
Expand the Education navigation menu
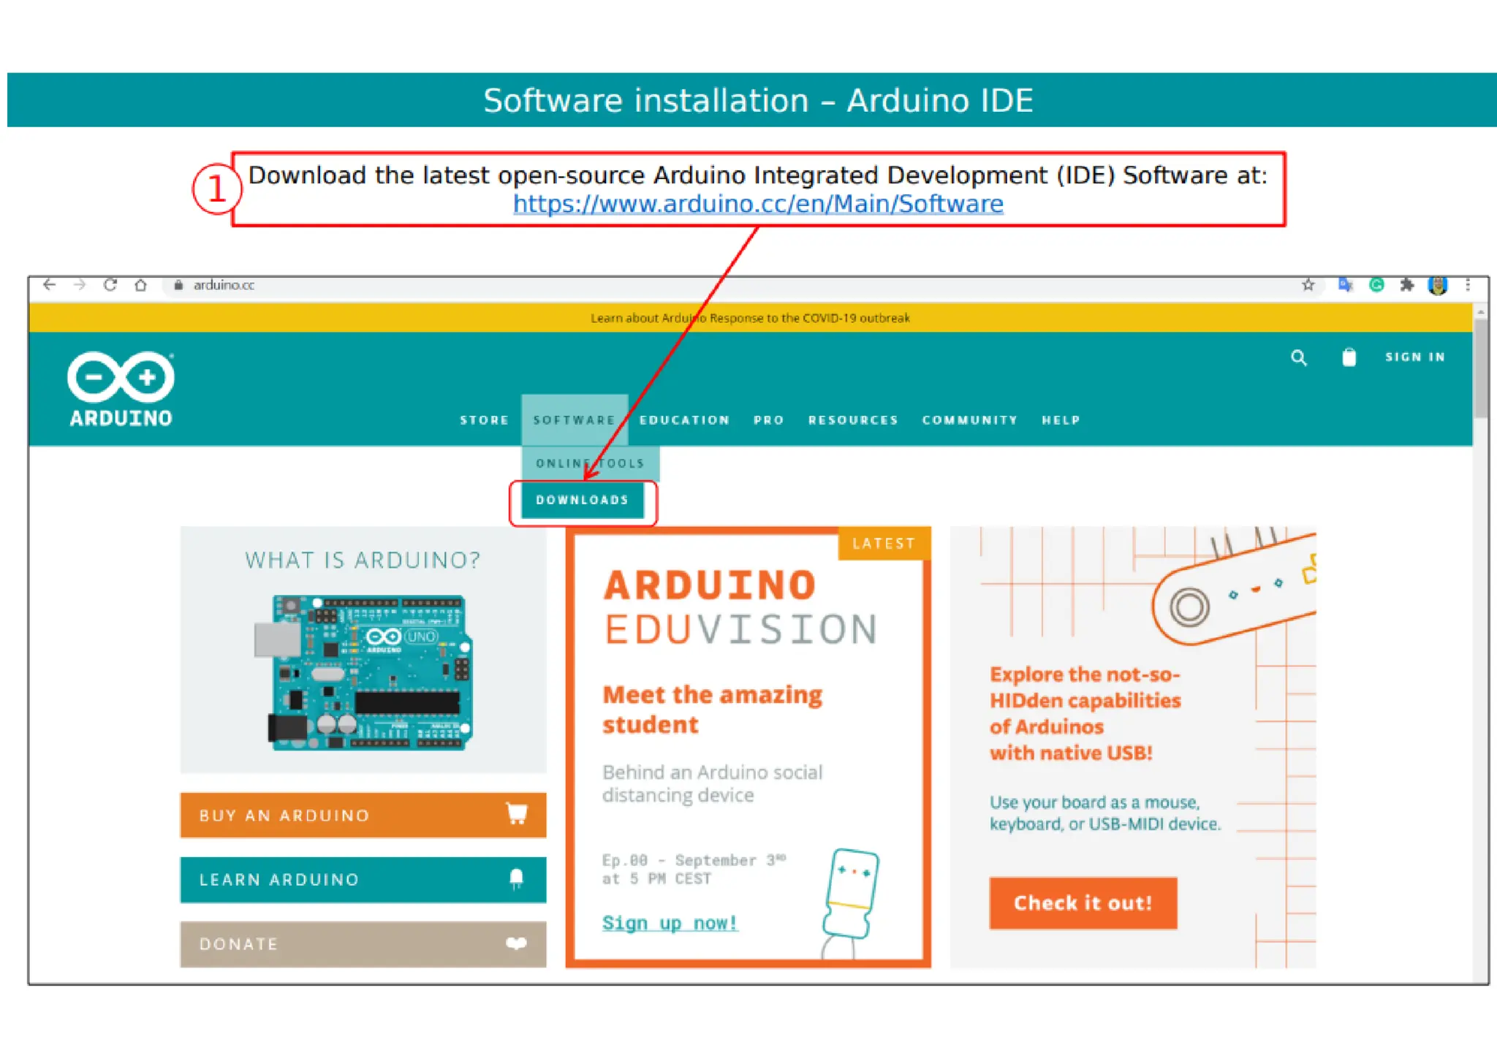pos(684,420)
